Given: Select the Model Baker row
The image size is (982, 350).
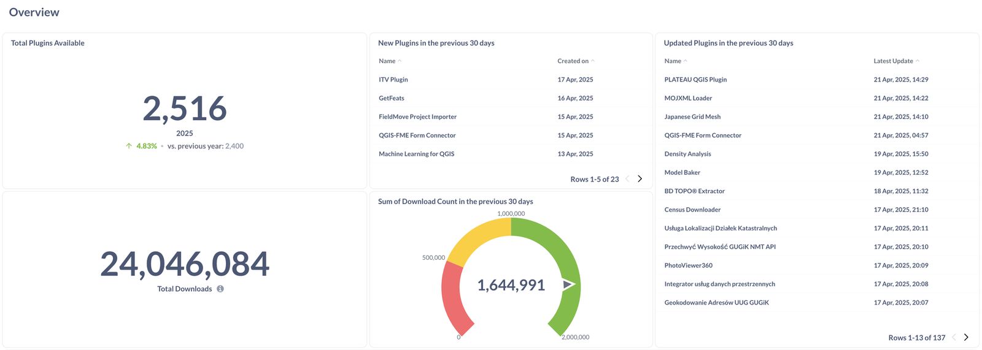Looking at the screenshot, I should (817, 172).
